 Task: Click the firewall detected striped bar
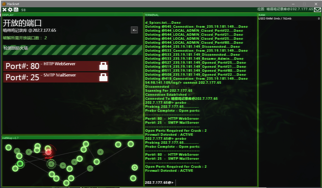coord(73,50)
